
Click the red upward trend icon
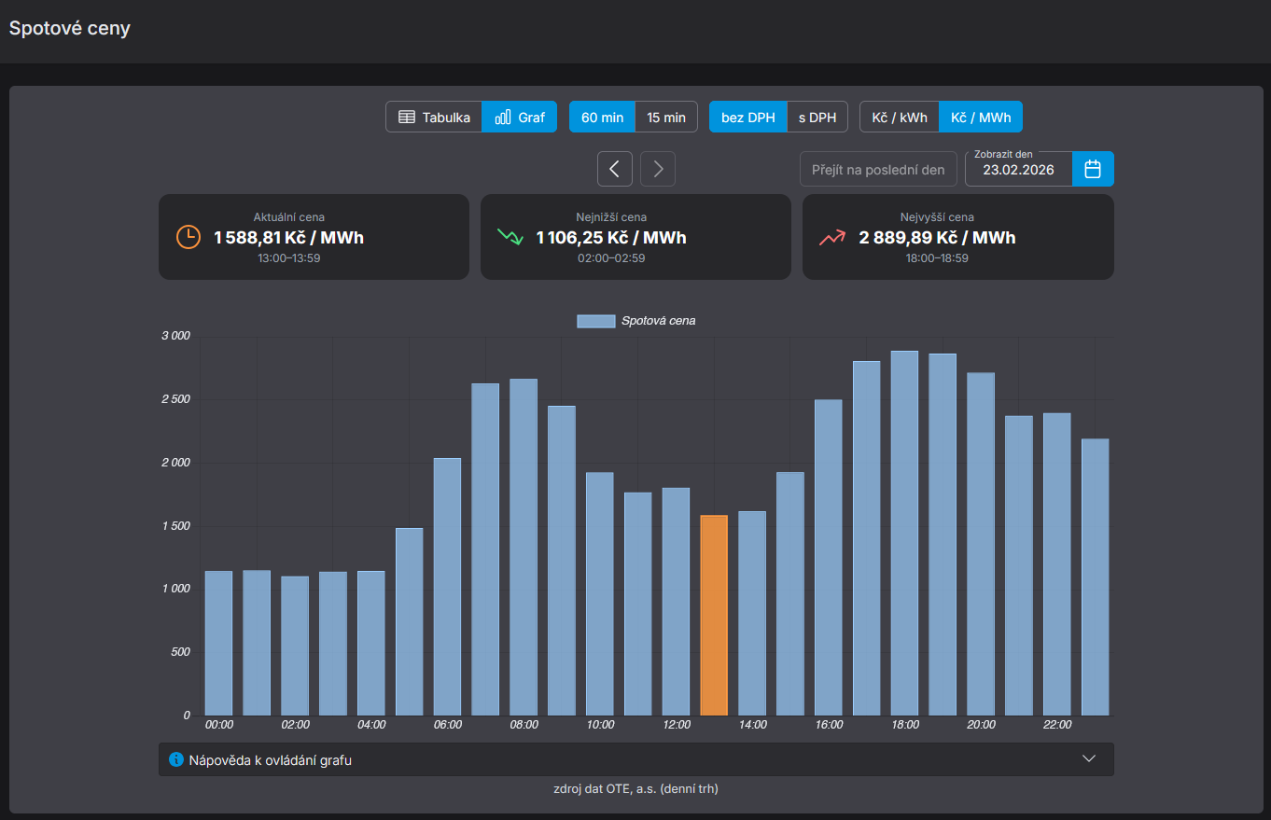832,237
